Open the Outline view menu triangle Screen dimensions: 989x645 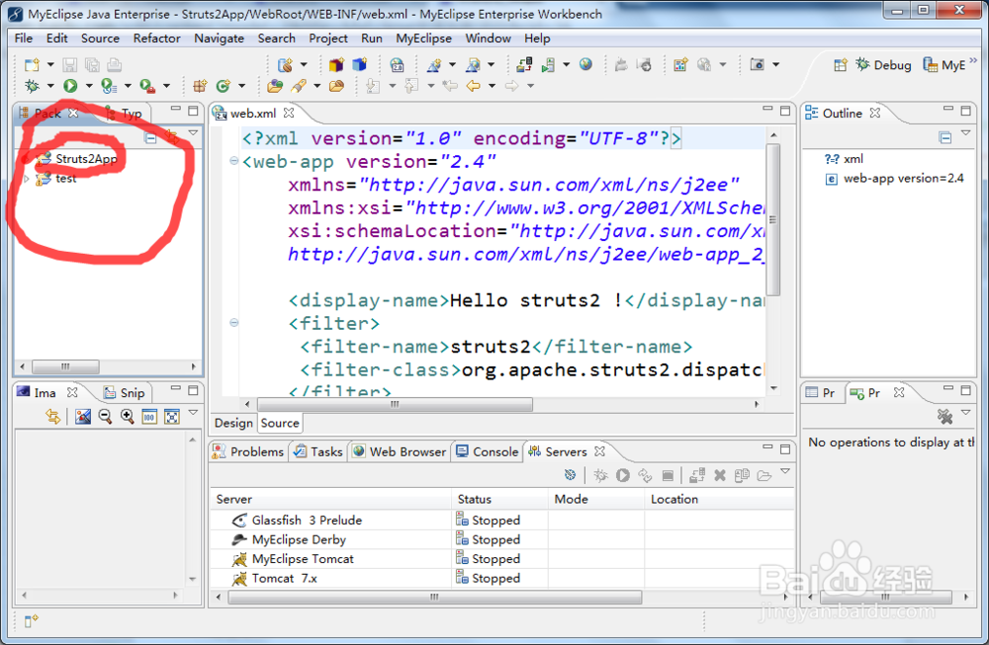[965, 133]
